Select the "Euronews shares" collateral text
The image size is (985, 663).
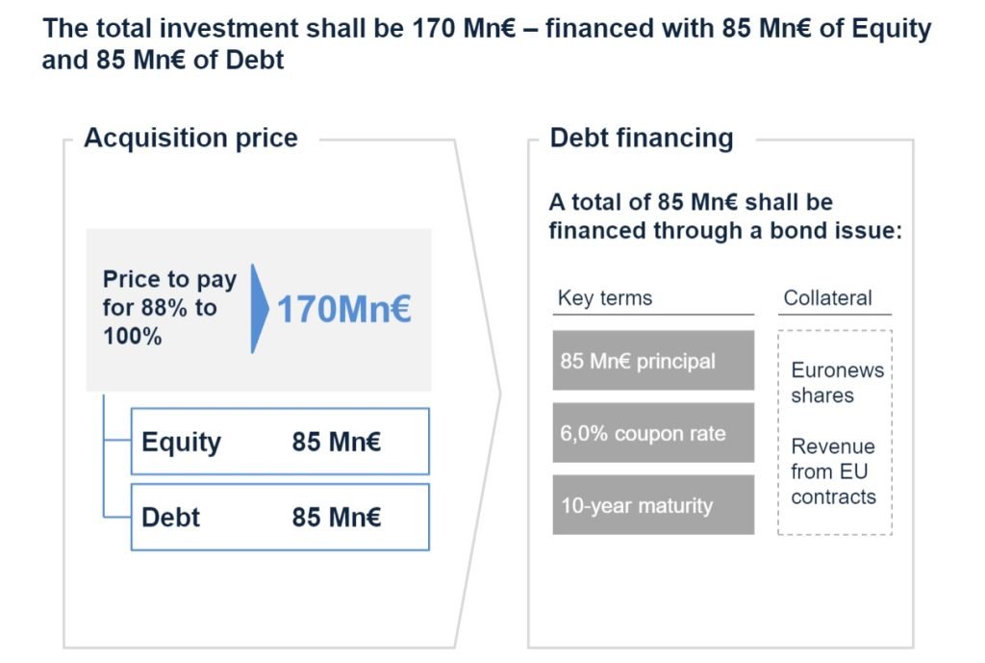[x=837, y=382]
